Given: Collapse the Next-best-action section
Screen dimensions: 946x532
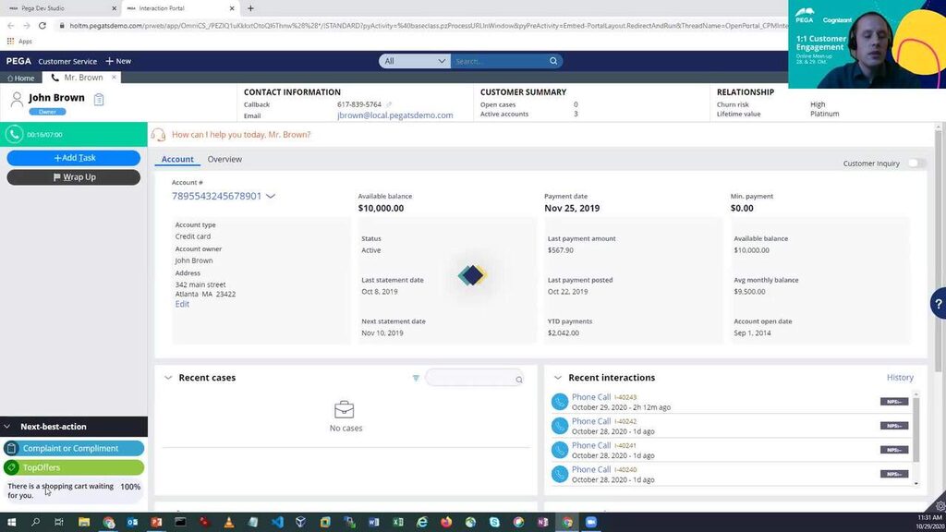Looking at the screenshot, I should click(6, 426).
